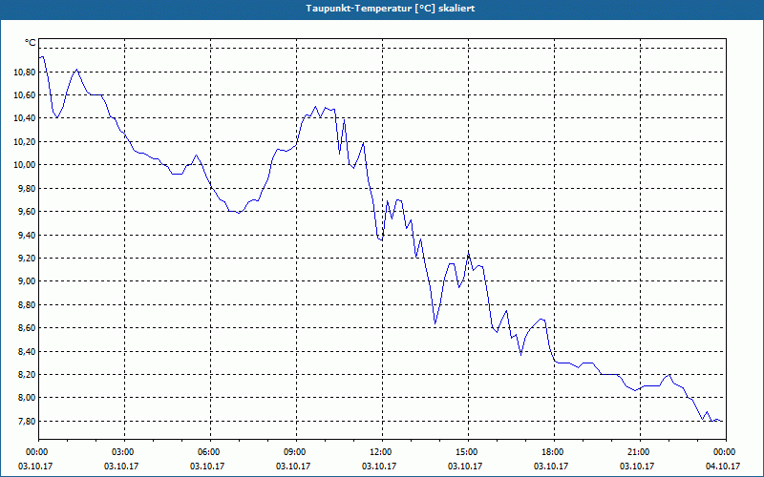
Task: Click the 06:00 time axis label
Action: 210,452
